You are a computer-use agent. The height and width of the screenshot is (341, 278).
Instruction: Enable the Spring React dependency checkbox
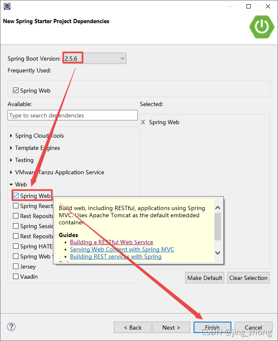tap(16, 206)
